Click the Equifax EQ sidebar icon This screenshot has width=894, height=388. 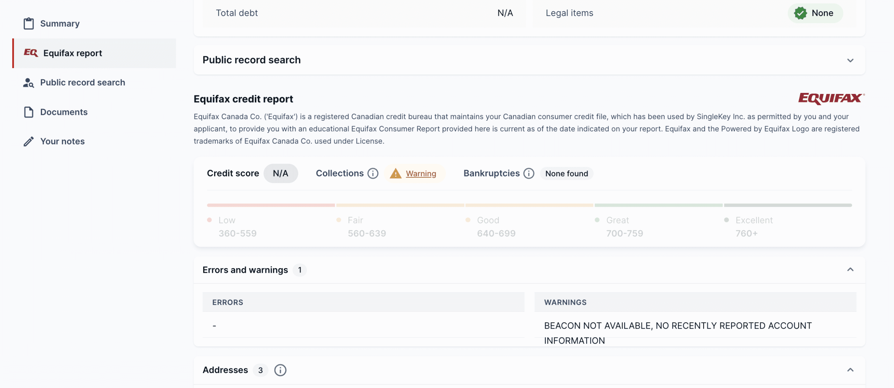coord(31,53)
